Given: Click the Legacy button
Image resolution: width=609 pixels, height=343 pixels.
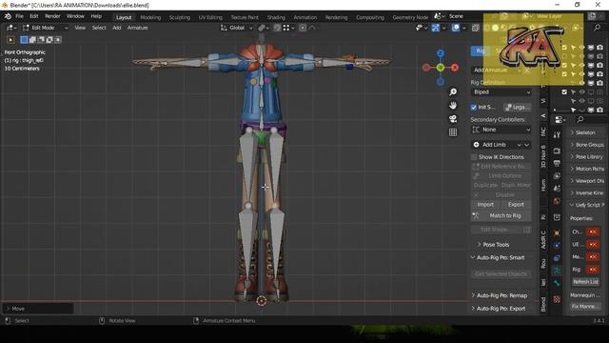Looking at the screenshot, I should 518,107.
